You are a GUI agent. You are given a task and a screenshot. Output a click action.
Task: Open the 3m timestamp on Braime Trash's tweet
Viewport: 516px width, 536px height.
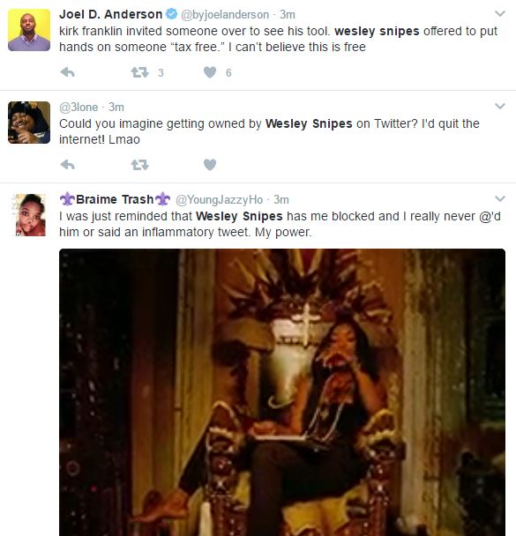(281, 199)
